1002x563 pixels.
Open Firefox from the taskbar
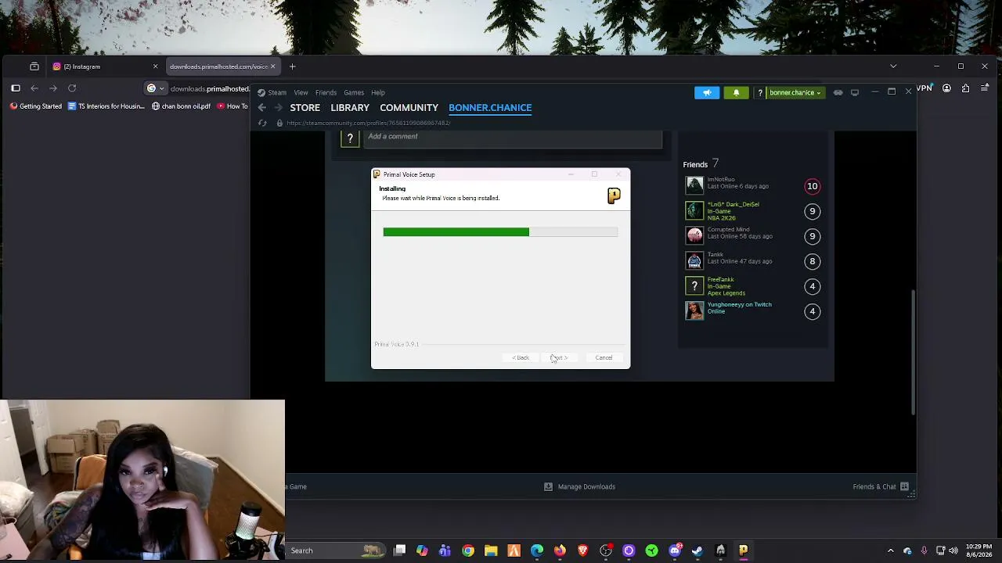[560, 550]
